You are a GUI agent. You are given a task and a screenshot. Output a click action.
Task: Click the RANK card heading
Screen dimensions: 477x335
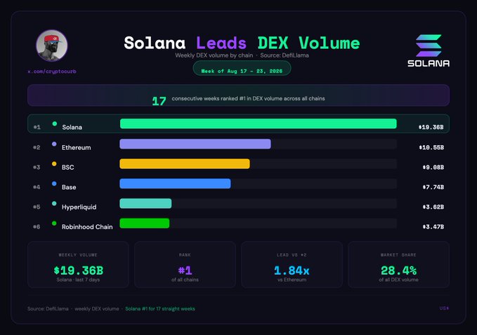click(x=185, y=255)
